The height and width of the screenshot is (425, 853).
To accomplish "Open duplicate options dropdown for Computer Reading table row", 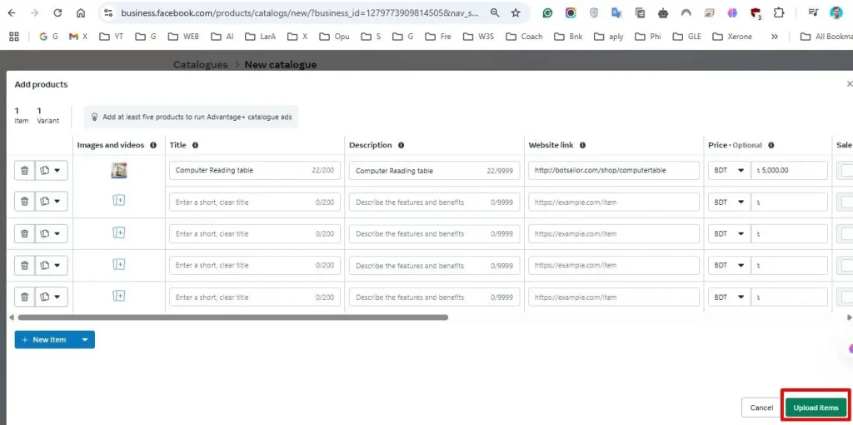I will coord(52,170).
